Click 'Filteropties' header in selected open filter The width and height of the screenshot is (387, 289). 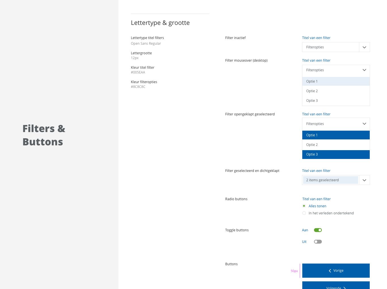pyautogui.click(x=315, y=124)
